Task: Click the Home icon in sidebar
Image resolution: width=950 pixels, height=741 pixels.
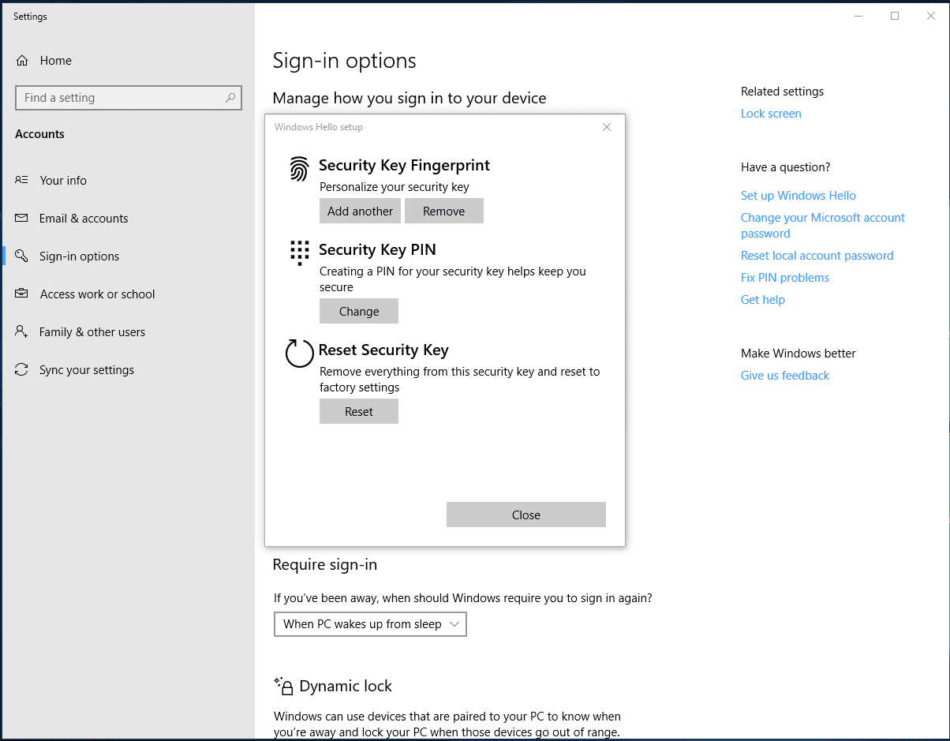Action: [x=22, y=61]
